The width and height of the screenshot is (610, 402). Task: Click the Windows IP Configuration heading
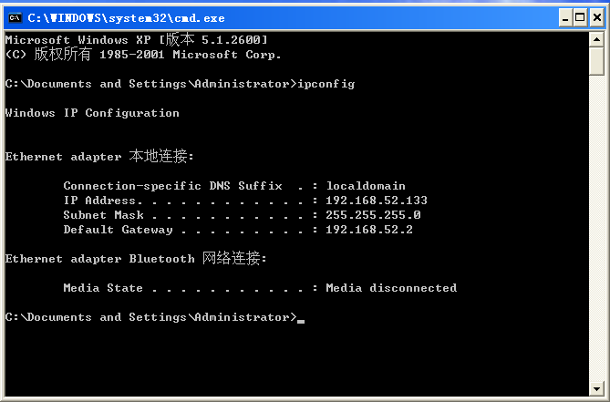(92, 113)
